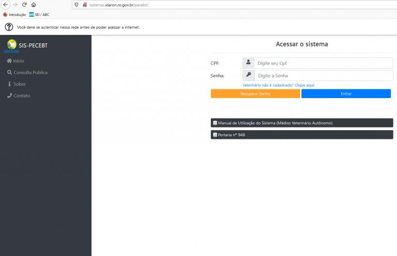
Task: Open the Introdução bookmark
Action: tap(14, 14)
